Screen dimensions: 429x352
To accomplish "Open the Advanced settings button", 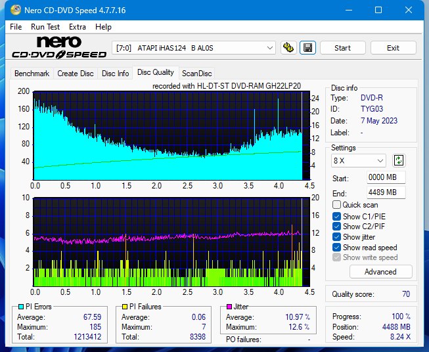I will 380,272.
